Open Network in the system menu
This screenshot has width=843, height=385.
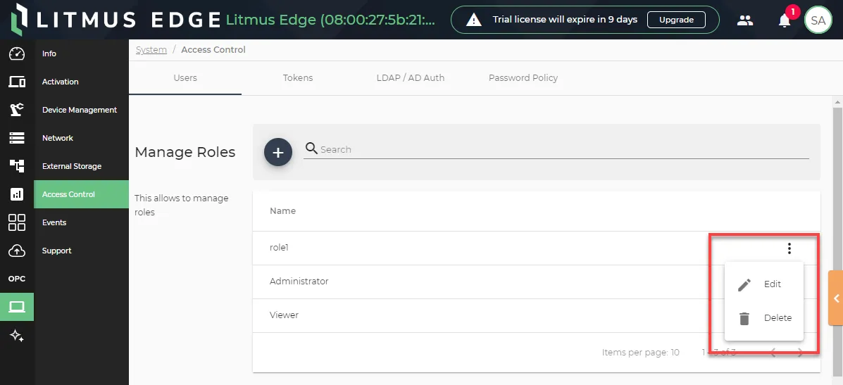click(x=81, y=138)
